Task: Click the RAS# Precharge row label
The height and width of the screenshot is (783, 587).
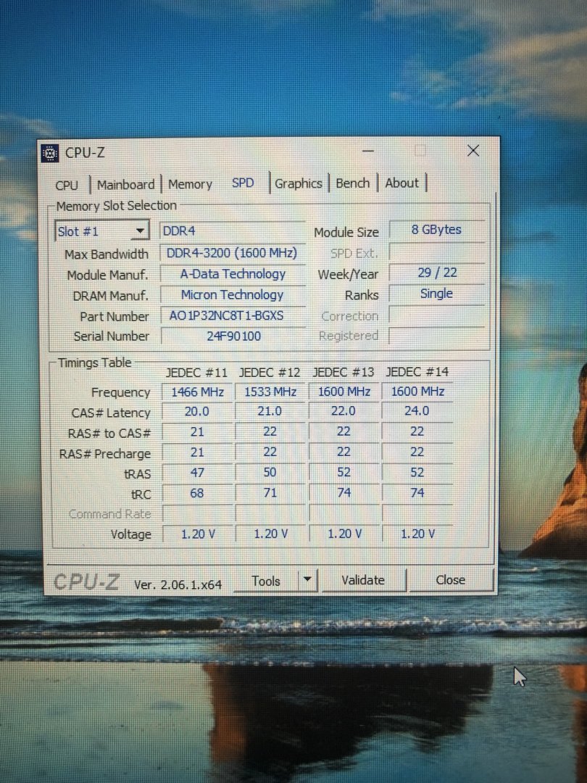Action: click(105, 454)
